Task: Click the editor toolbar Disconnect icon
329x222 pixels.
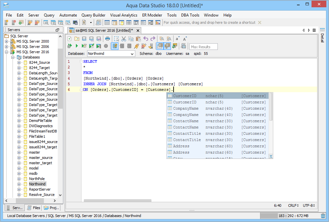Action: click(x=144, y=46)
